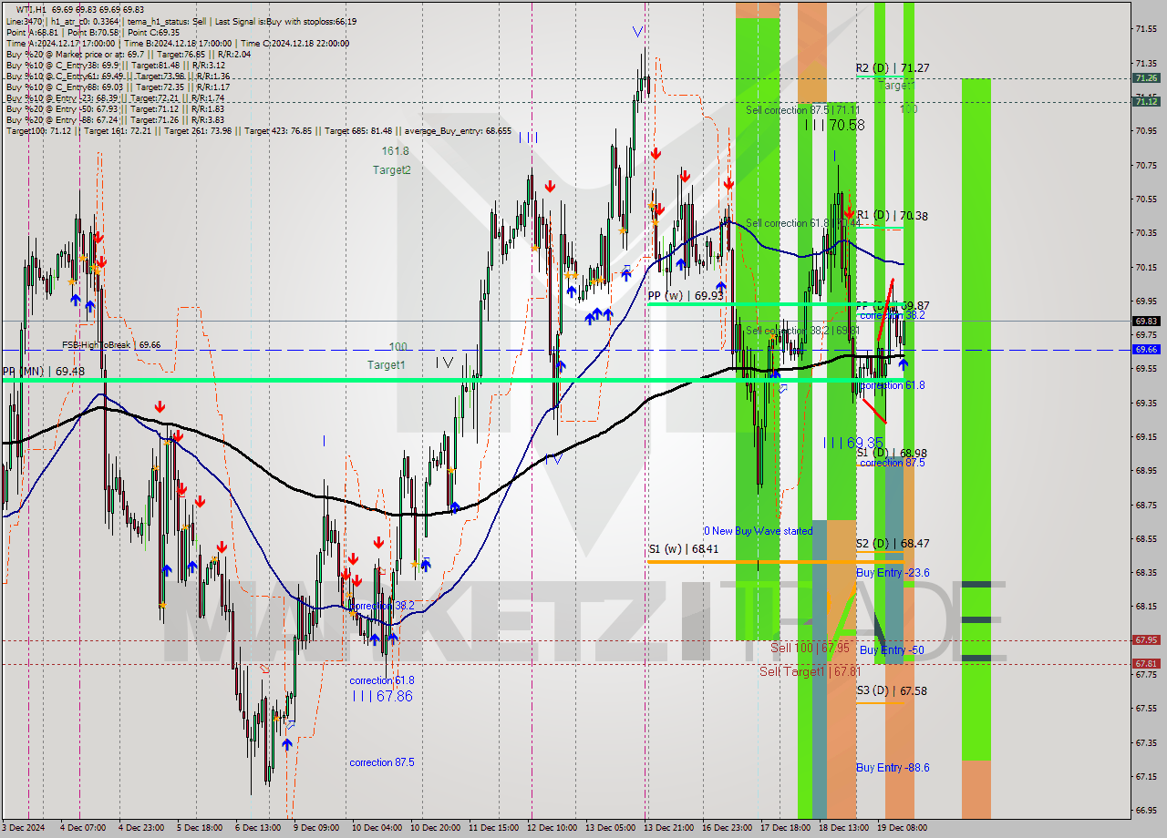Viewport: 1167px width, 838px height.
Task: Click the '19 Dec 08:00' time label
Action: click(x=903, y=828)
